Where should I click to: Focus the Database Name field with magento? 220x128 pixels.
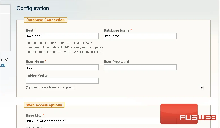point(140,36)
